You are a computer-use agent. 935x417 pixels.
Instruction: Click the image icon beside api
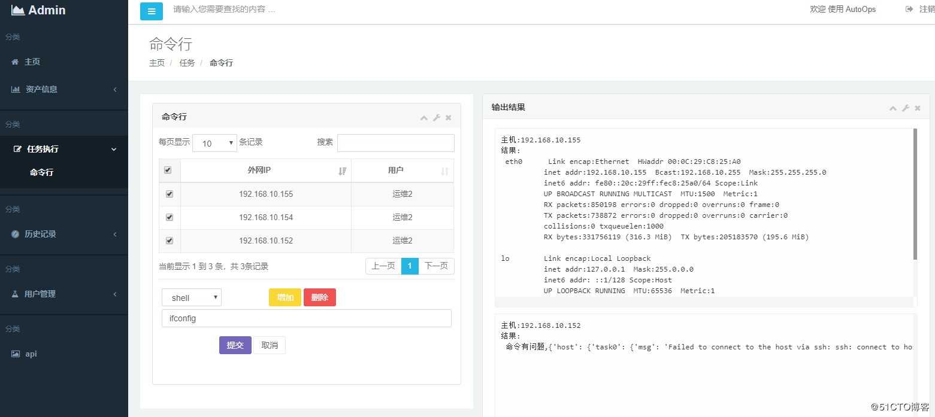click(16, 354)
